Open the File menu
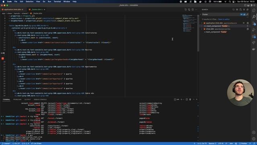This screenshot has width=257, height=145. coord(16,2)
